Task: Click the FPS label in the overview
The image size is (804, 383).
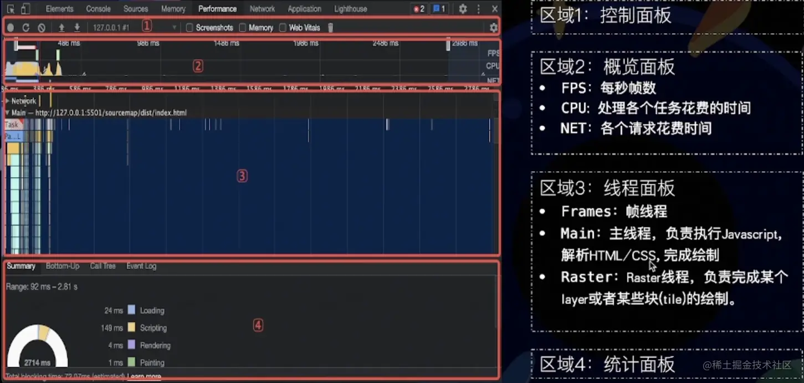Action: (x=493, y=53)
